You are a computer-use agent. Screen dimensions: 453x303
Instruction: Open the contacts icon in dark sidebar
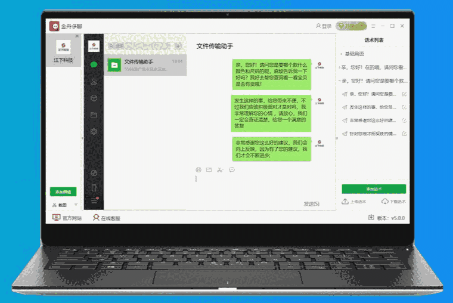point(94,82)
